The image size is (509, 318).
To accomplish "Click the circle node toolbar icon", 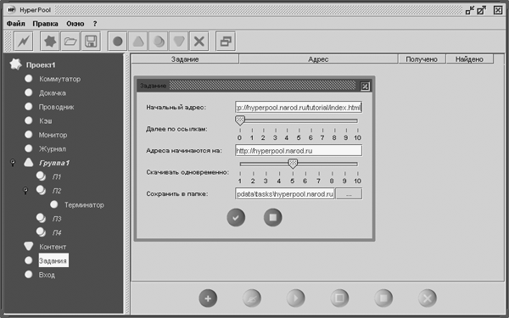I will (118, 42).
